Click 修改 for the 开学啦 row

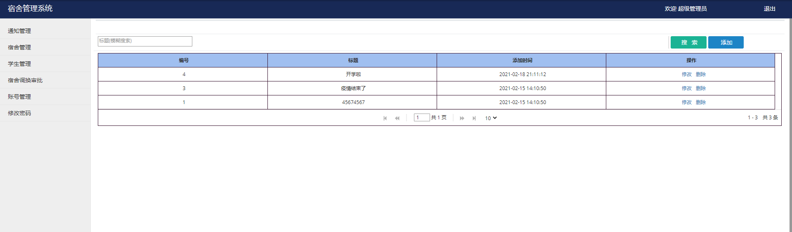(x=686, y=74)
